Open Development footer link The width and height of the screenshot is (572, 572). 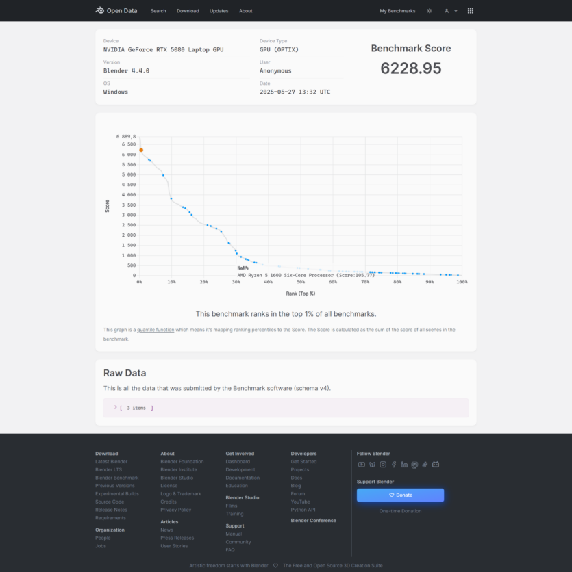[x=240, y=469]
